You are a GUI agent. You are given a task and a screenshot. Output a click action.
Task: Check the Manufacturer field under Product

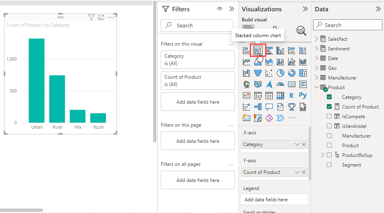coord(329,136)
